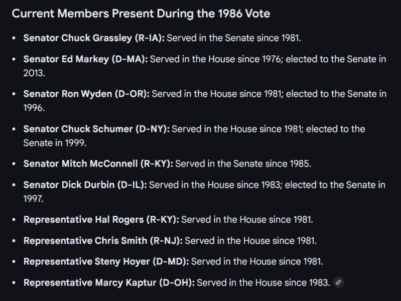Select the bold name Representative Steny Hoyer (D-MD)
The height and width of the screenshot is (301, 401).
tap(106, 261)
